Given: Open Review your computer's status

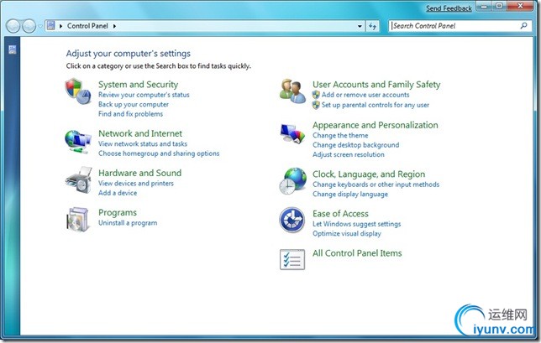Looking at the screenshot, I should pyautogui.click(x=144, y=95).
